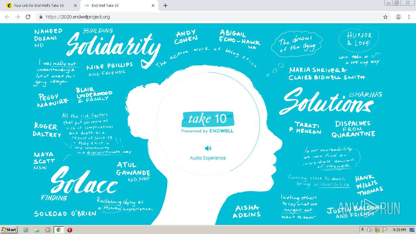View site information via the lock icon
The height and width of the screenshot is (234, 416).
click(x=41, y=17)
